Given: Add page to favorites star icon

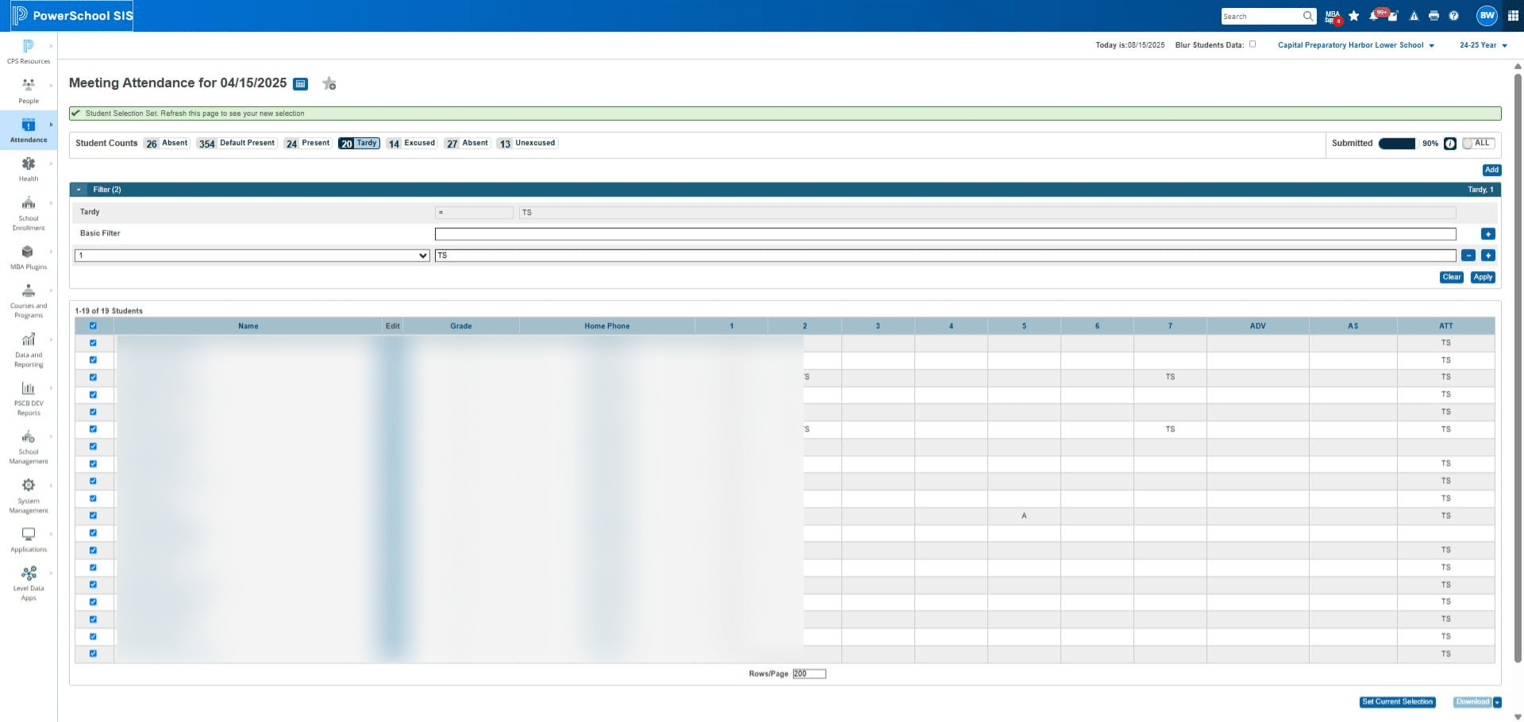Looking at the screenshot, I should pos(329,83).
